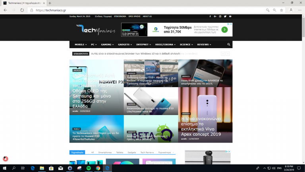Show next news ticker headline
The width and height of the screenshot is (305, 172).
(228, 54)
